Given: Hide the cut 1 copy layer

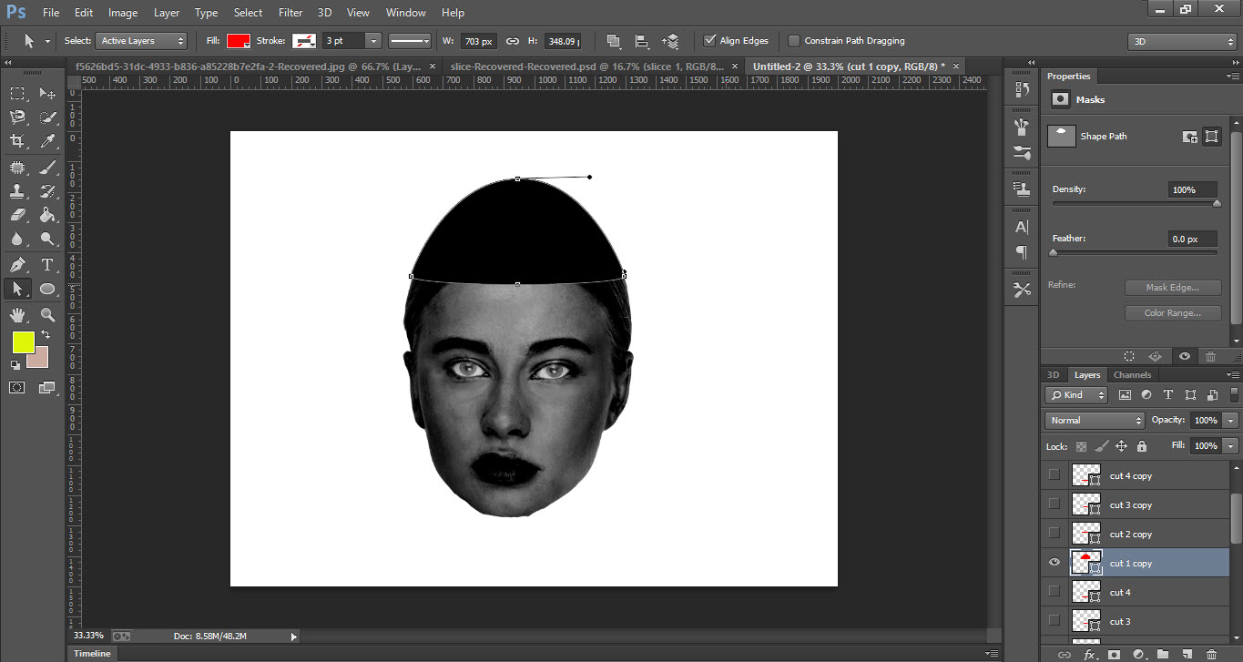Looking at the screenshot, I should [1055, 562].
